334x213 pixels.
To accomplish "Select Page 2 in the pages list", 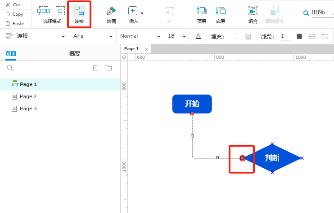I will tap(60, 96).
